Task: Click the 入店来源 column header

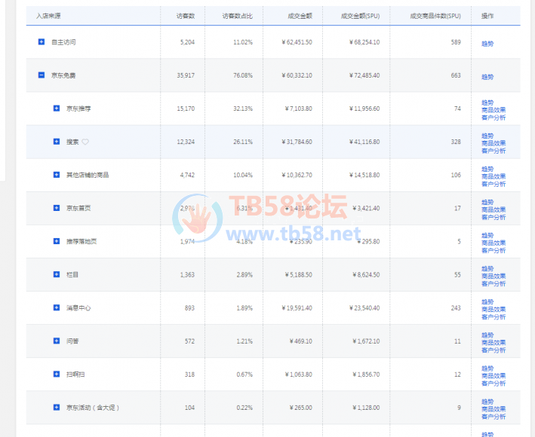Action: click(x=48, y=16)
